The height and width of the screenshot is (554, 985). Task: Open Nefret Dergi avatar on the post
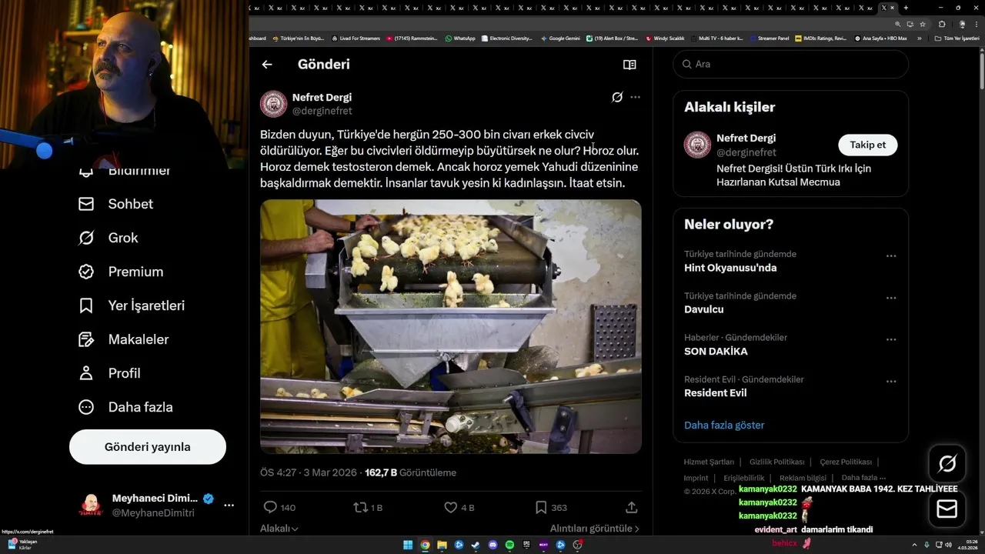273,104
